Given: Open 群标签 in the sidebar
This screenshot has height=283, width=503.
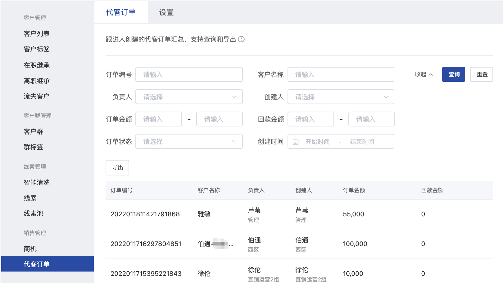Looking at the screenshot, I should tap(34, 147).
